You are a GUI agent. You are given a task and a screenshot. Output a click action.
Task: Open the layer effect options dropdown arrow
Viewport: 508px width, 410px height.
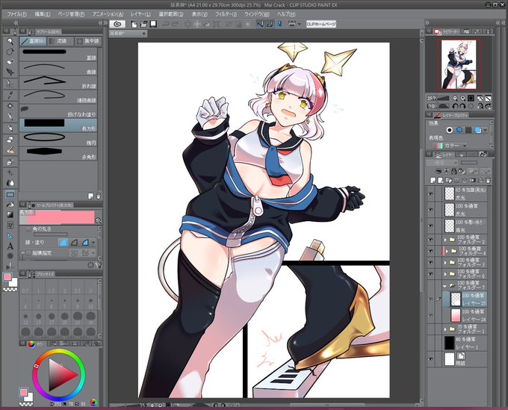485,130
